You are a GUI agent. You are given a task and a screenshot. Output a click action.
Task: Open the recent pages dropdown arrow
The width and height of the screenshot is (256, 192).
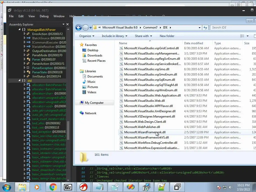pos(90,27)
